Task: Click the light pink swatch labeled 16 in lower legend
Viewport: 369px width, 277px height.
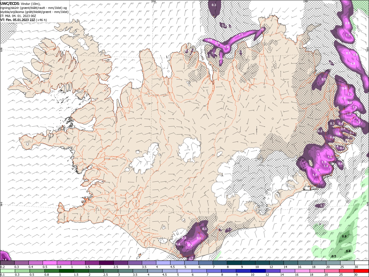Action: (302, 271)
